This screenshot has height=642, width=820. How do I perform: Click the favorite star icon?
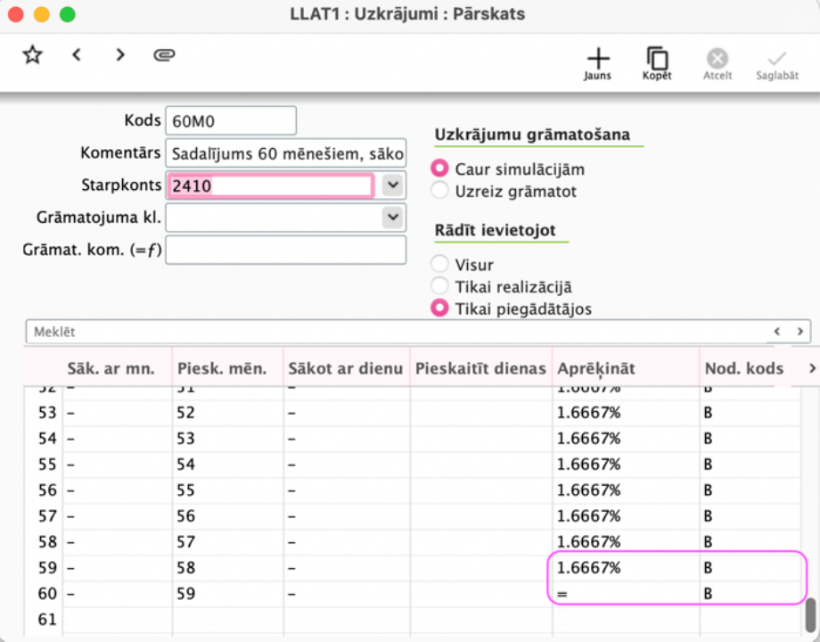coord(32,55)
